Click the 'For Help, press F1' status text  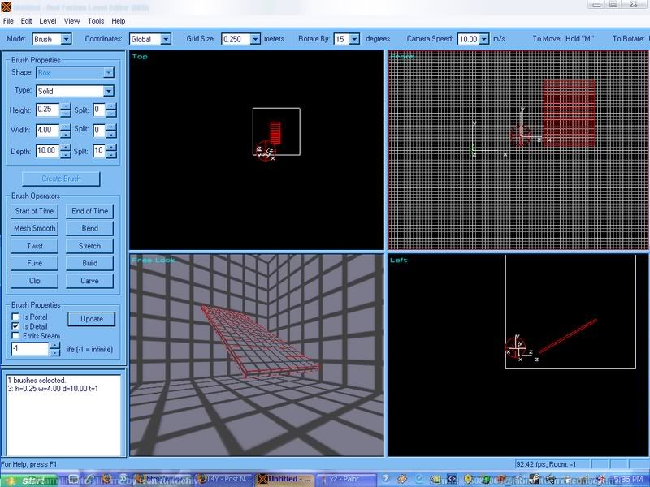(x=29, y=464)
